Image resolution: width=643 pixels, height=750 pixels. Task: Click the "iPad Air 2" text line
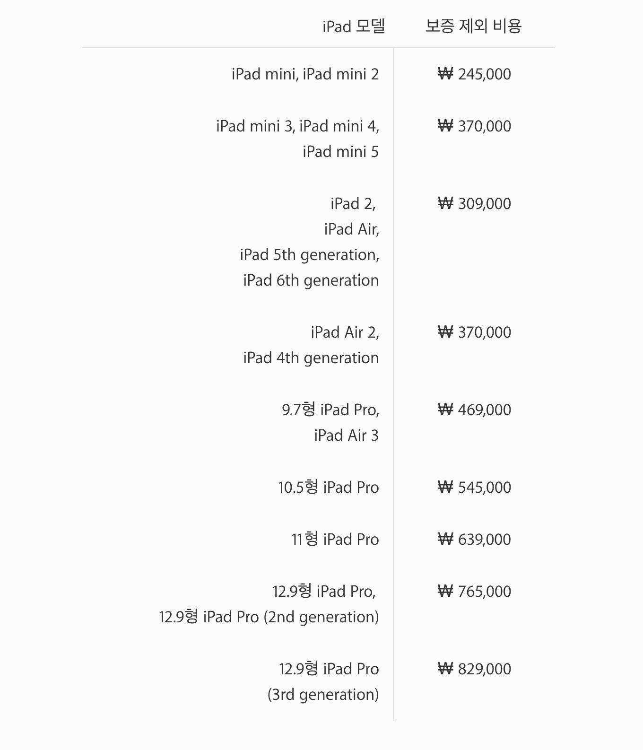coord(345,332)
